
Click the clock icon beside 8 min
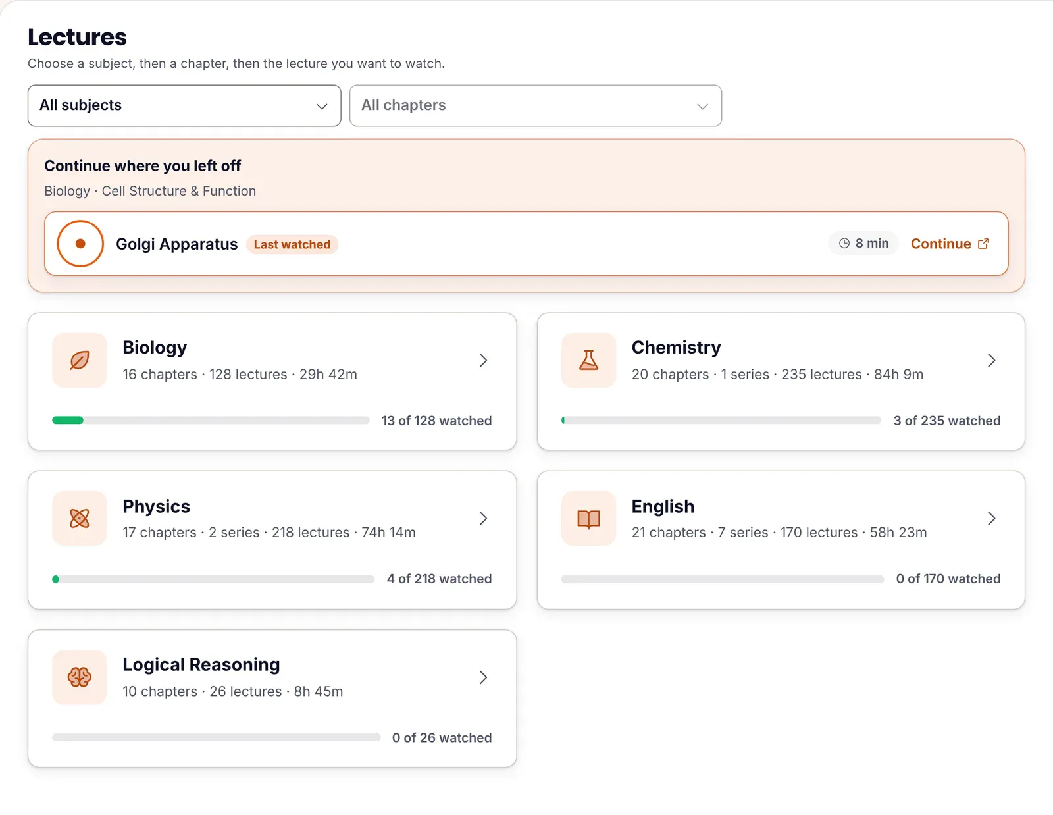coord(844,244)
